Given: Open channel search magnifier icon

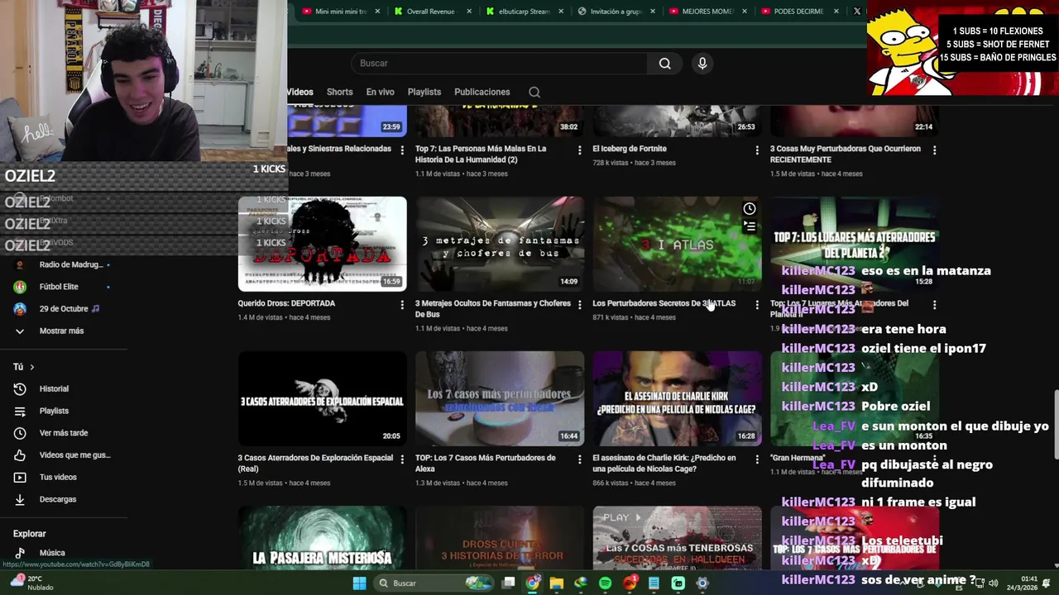Looking at the screenshot, I should (x=534, y=93).
